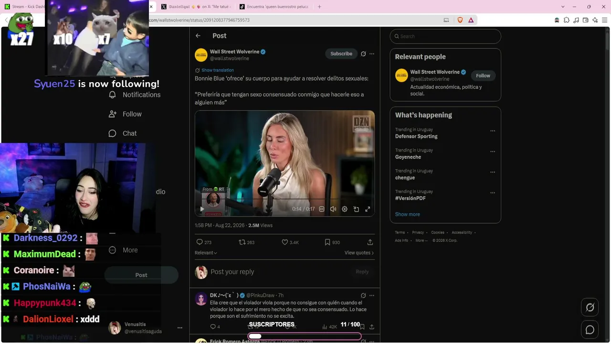Click the Grok icon on DK's reply

tap(363, 295)
